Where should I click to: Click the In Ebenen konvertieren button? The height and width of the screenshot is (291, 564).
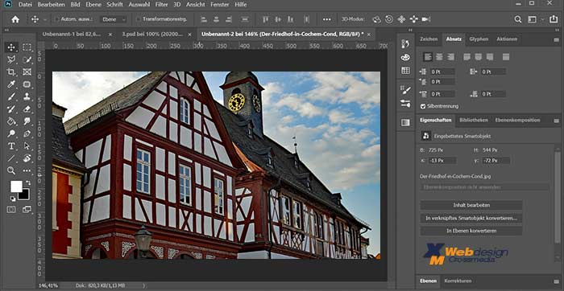[x=471, y=231]
